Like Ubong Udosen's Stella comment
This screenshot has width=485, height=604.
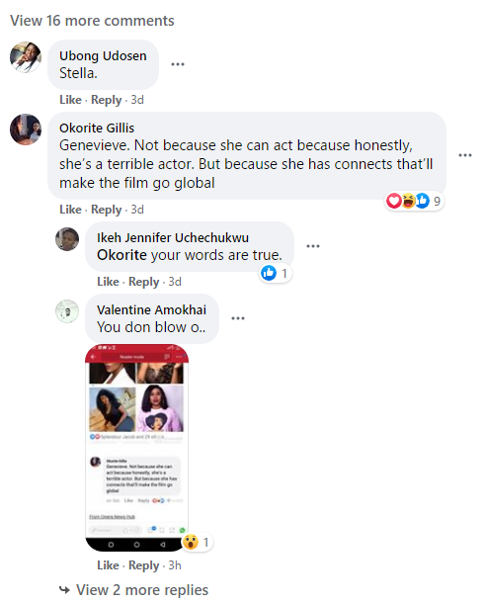[70, 100]
